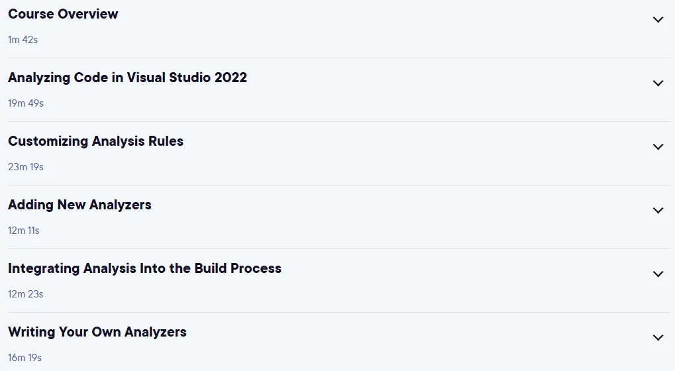Expand Writing Your Own Analyzers via chevron icon

click(x=658, y=338)
